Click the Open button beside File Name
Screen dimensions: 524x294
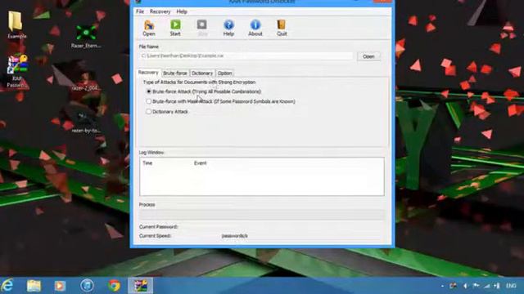pos(368,56)
